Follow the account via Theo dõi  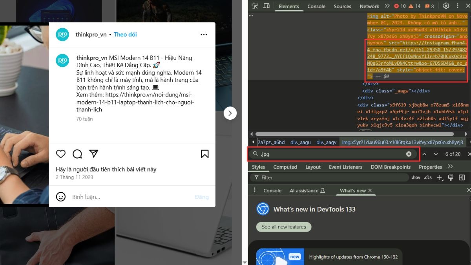point(125,35)
